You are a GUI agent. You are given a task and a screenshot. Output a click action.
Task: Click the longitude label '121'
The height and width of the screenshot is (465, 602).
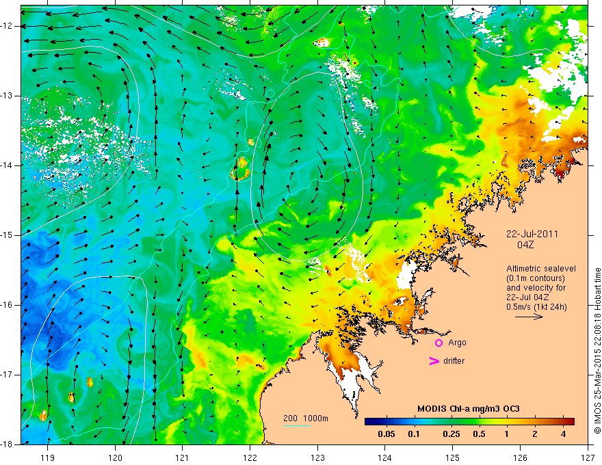click(183, 457)
